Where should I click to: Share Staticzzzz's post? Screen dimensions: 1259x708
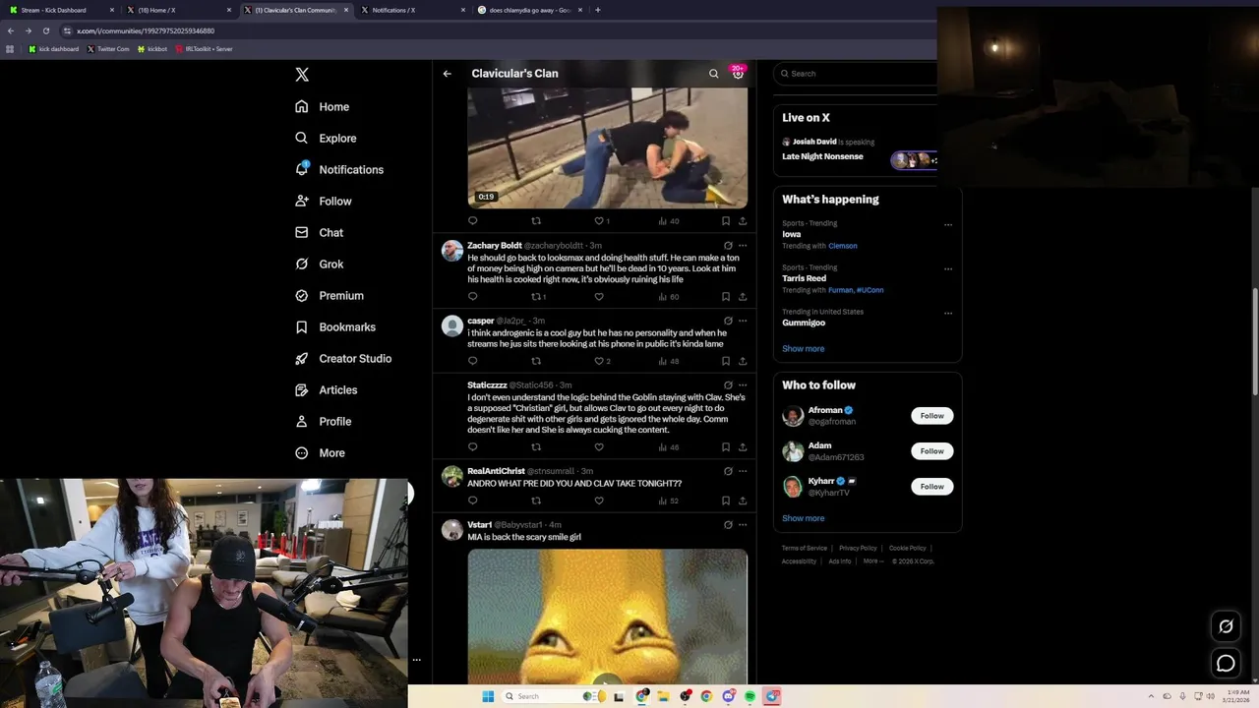743,446
